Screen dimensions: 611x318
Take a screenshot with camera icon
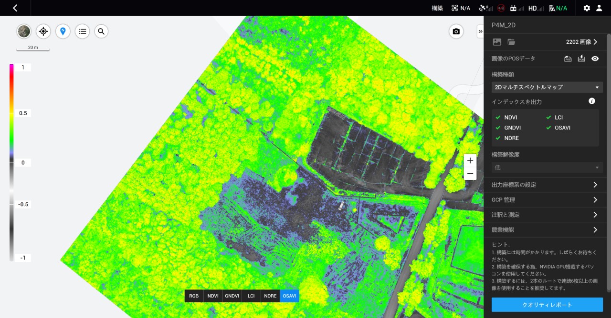click(456, 31)
